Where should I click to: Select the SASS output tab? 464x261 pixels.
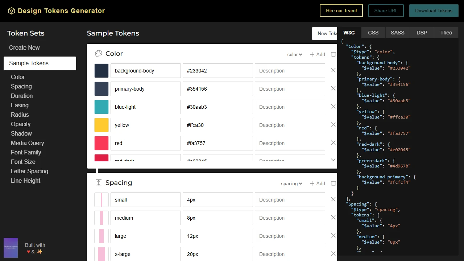pyautogui.click(x=397, y=33)
